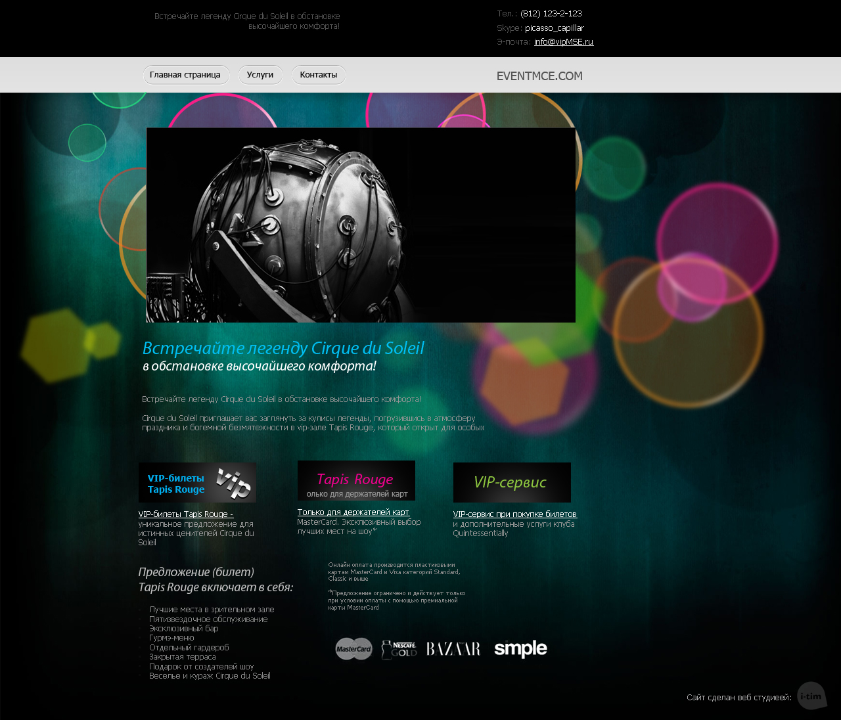The height and width of the screenshot is (720, 841).
Task: Follow the Только для держателей карт link
Action: point(353,512)
